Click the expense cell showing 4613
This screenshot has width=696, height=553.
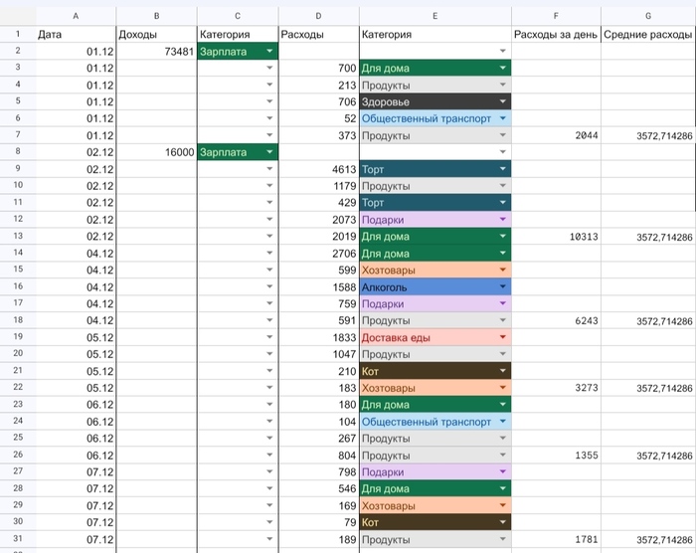[x=319, y=169]
